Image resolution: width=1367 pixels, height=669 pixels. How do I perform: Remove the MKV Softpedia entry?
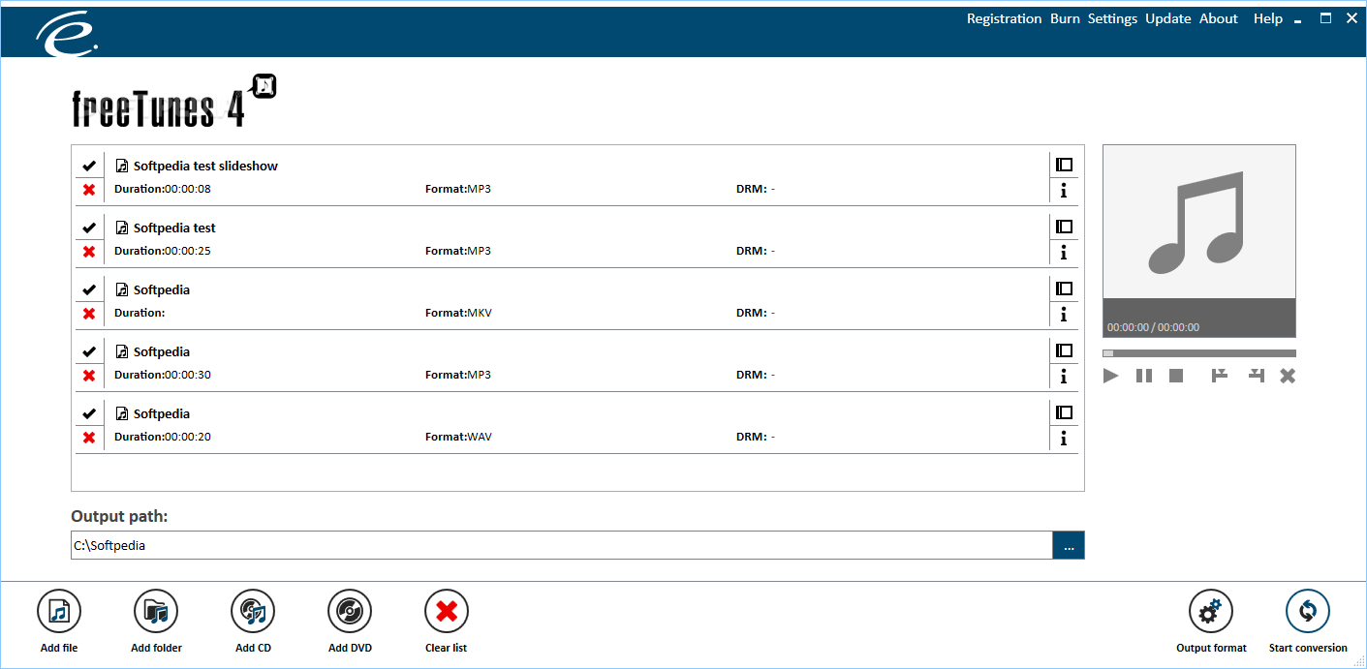(89, 314)
